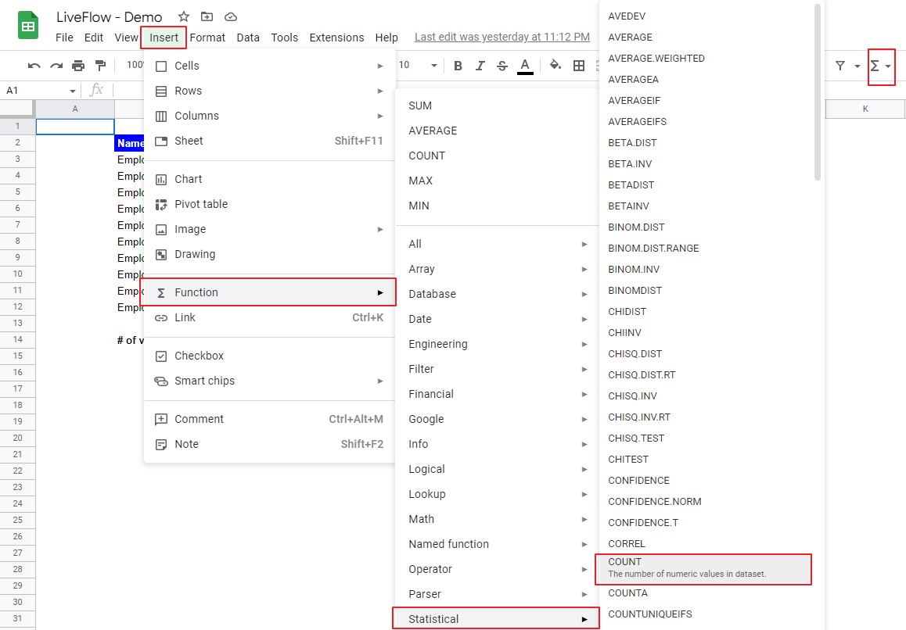The image size is (906, 630).
Task: Toggle bold formatting
Action: tap(458, 66)
